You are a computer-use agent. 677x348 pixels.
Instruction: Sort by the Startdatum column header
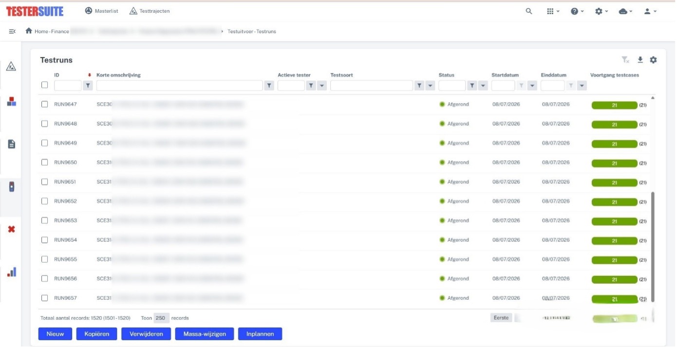click(x=505, y=75)
